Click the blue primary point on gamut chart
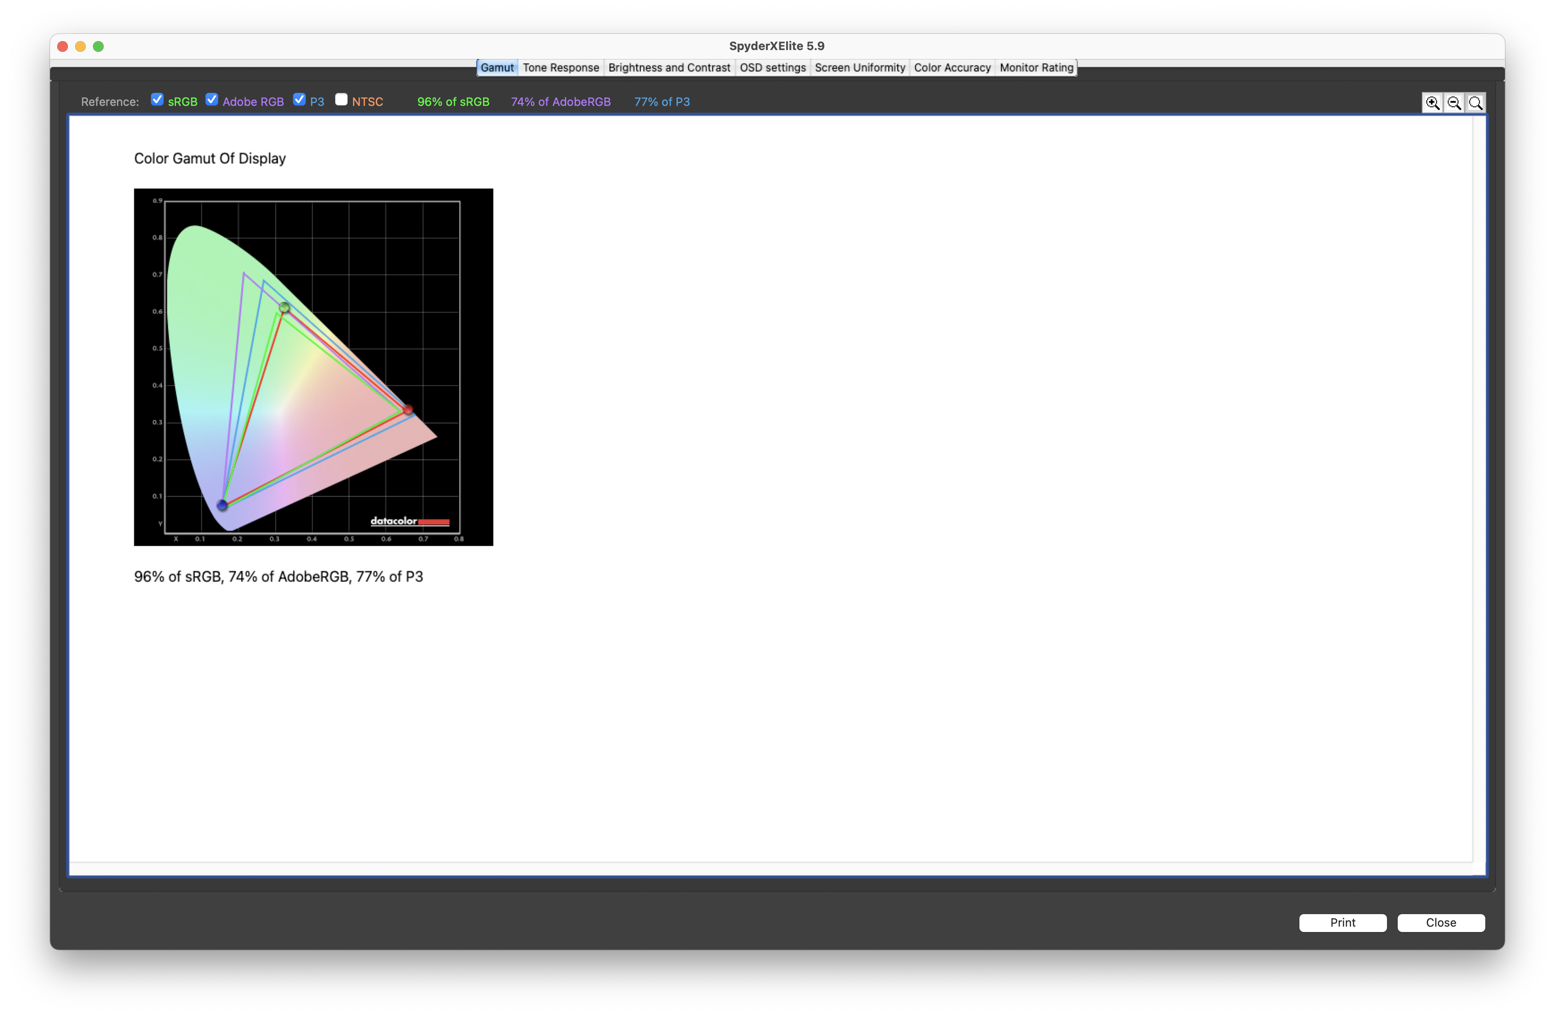Image resolution: width=1555 pixels, height=1016 pixels. (x=222, y=505)
